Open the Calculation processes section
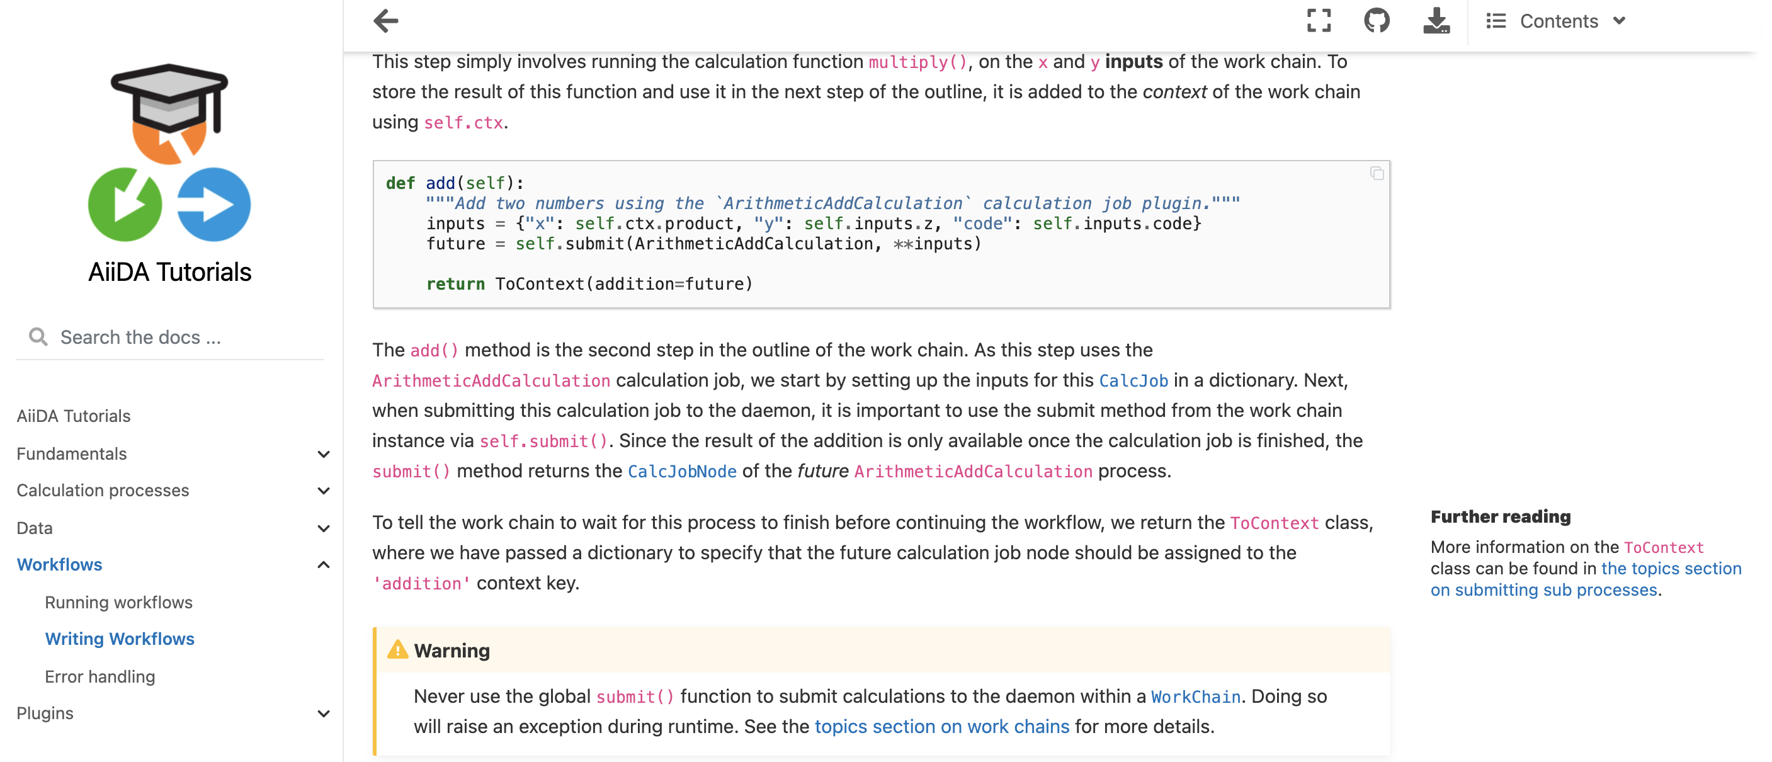This screenshot has height=762, width=1772. (103, 490)
